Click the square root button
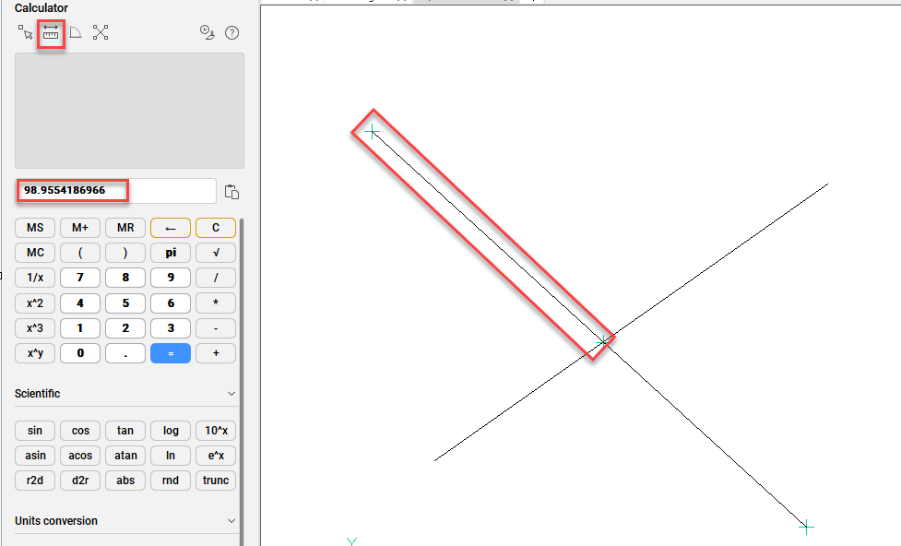 (x=216, y=253)
